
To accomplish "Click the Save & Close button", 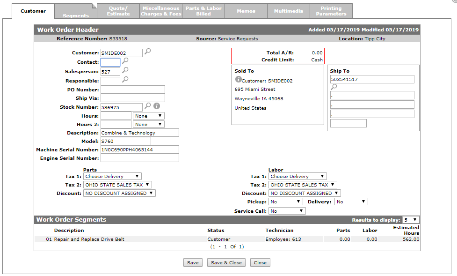I will [226, 262].
